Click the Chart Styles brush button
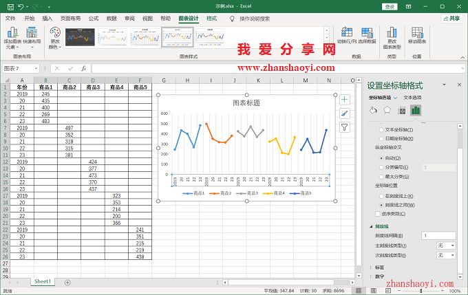This screenshot has width=468, height=295. point(345,113)
